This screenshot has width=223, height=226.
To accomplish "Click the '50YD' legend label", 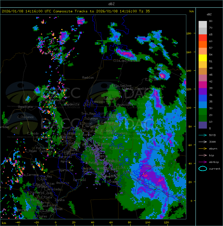I will [x=212, y=135].
